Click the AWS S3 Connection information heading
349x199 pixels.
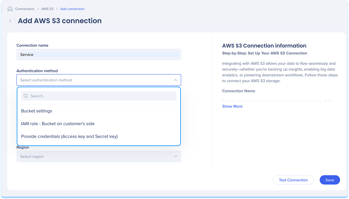point(264,46)
